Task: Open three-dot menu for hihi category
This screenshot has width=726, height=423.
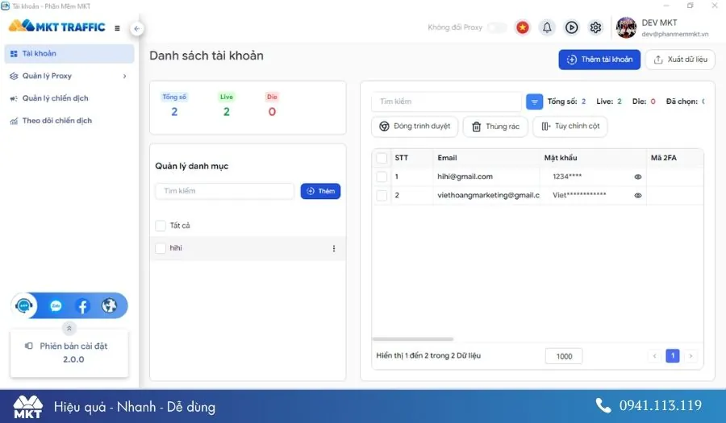Action: pos(334,248)
